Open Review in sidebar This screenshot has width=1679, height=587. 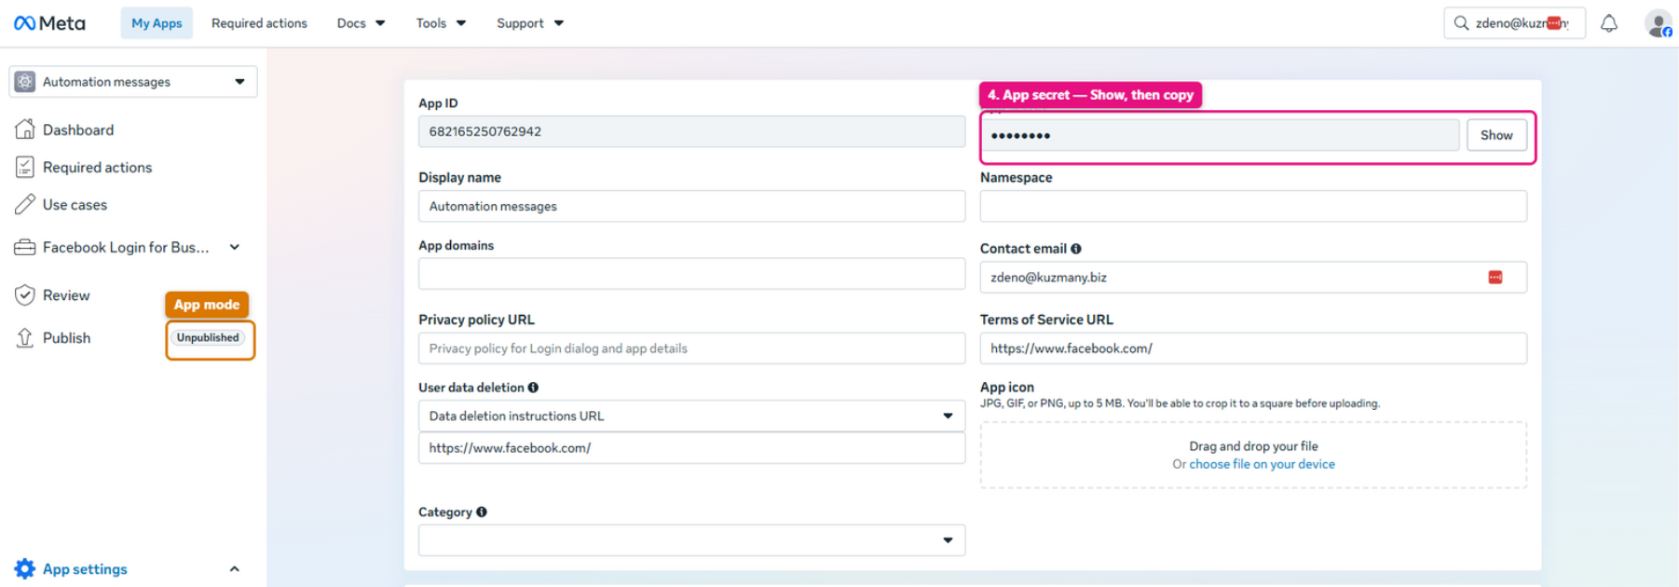click(x=66, y=295)
